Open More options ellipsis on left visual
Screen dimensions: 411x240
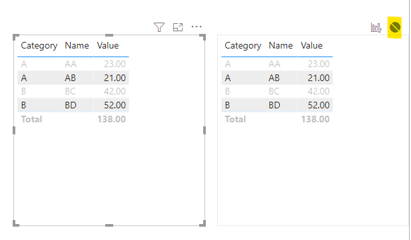point(197,27)
